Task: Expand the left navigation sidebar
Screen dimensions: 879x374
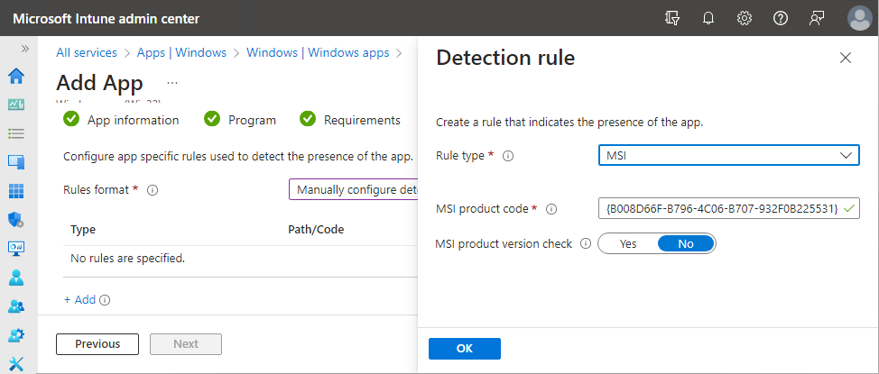Action: pyautogui.click(x=25, y=49)
